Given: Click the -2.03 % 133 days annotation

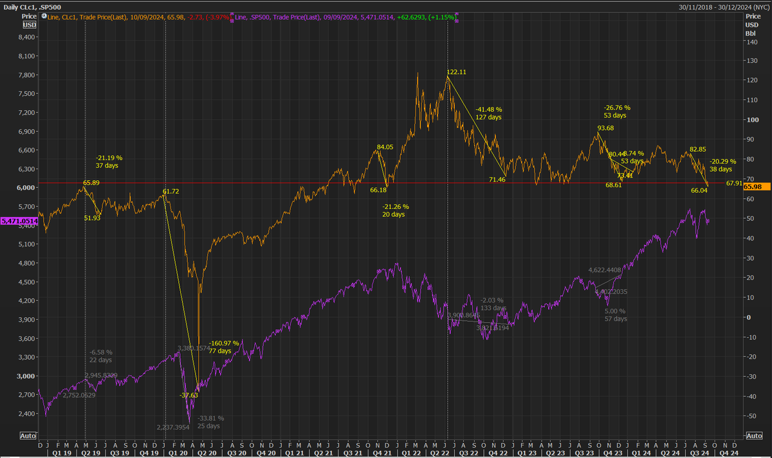Looking at the screenshot, I should pos(493,304).
